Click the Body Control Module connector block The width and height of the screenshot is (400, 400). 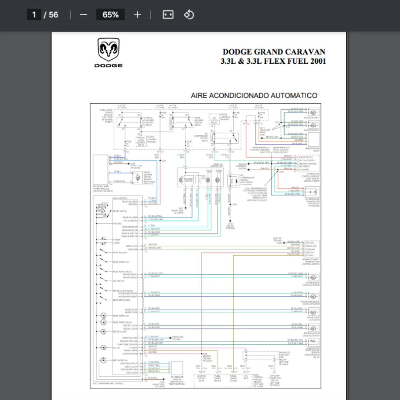point(223,381)
